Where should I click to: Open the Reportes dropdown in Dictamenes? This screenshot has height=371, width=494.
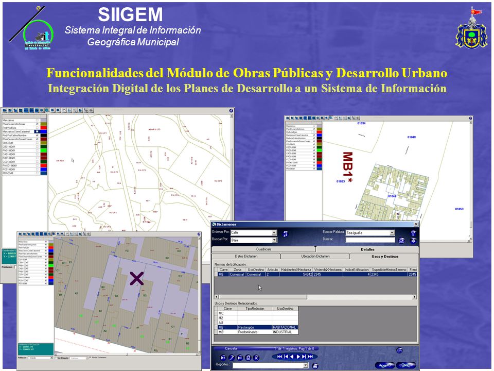(305, 365)
